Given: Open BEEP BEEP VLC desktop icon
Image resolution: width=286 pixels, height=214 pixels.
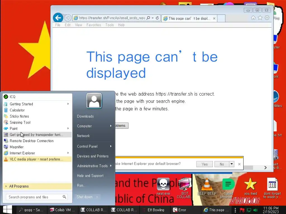Looking at the screenshot, I should [x=207, y=186].
